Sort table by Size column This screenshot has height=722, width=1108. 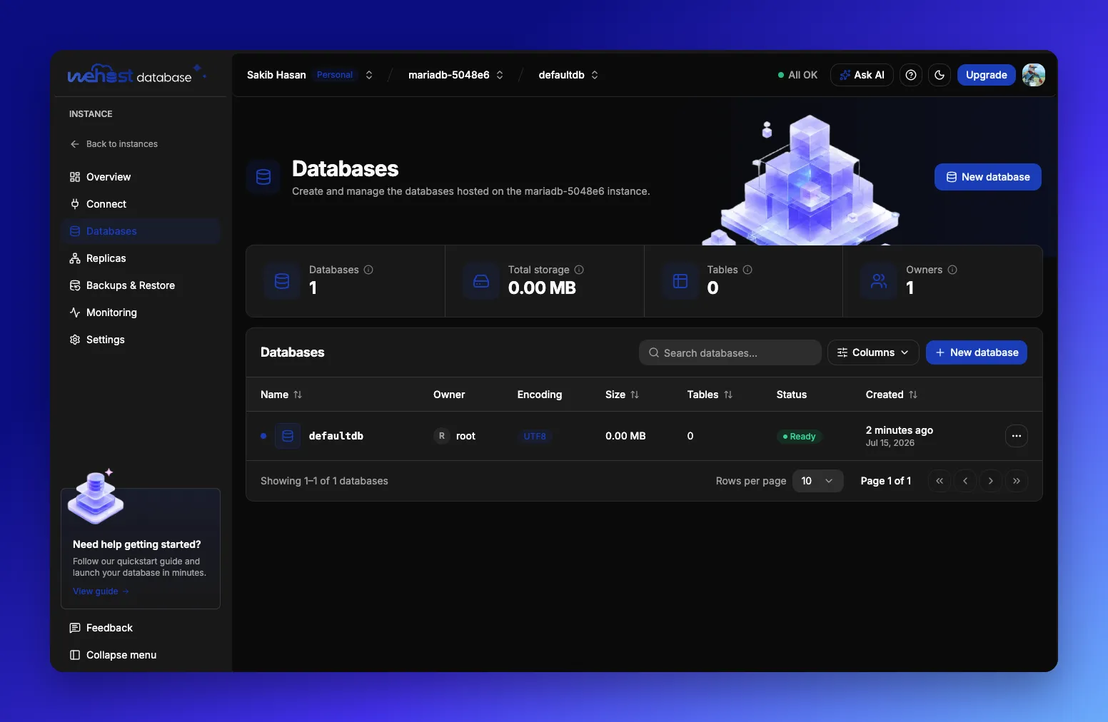[x=622, y=395]
